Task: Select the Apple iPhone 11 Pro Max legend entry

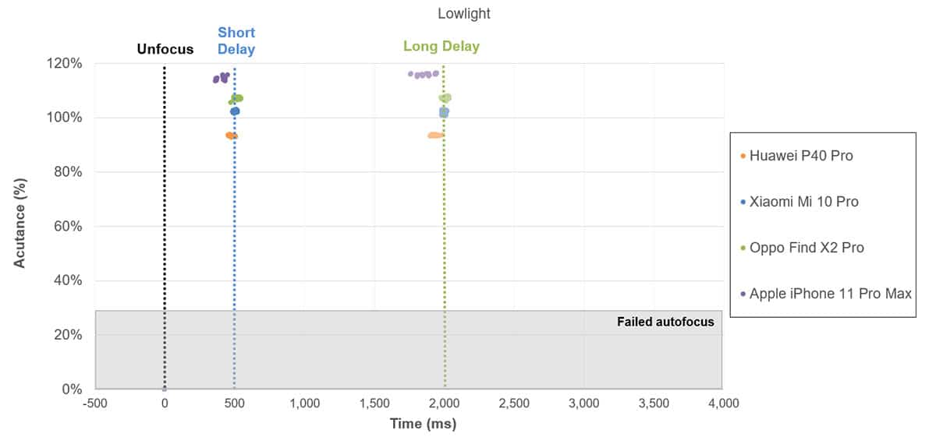Action: point(830,294)
